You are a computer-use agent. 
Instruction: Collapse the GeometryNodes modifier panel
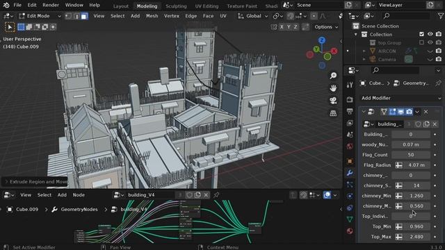(364, 112)
